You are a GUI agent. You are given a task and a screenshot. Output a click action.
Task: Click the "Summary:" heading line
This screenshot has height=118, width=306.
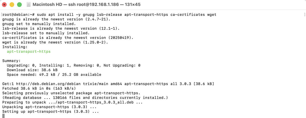click(11, 61)
